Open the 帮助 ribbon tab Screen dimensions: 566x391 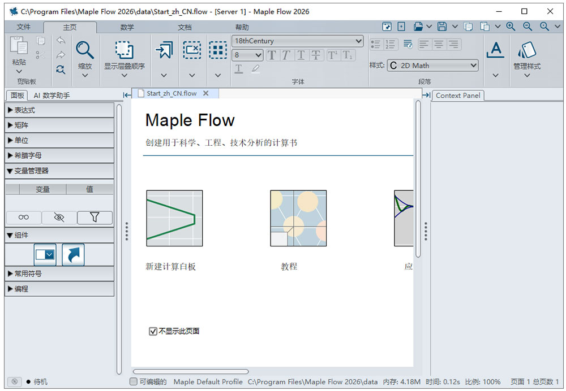point(242,27)
